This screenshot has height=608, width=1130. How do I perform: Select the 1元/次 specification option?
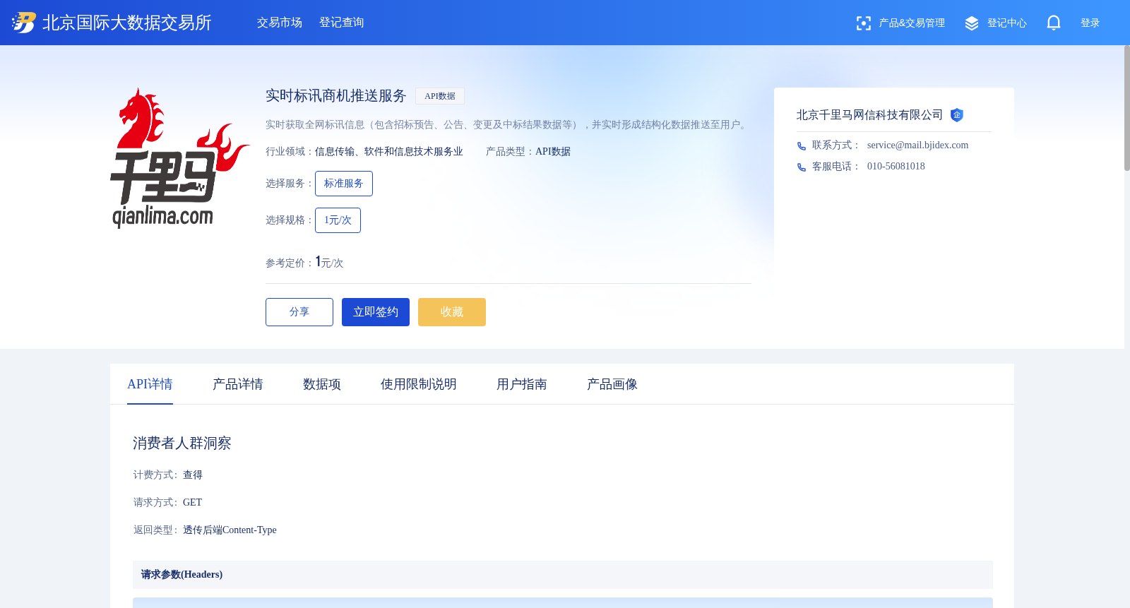click(x=338, y=220)
